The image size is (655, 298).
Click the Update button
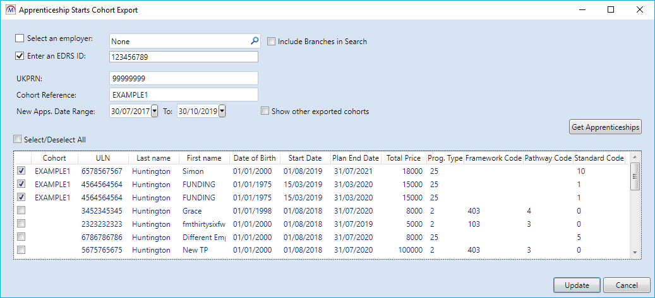pos(577,285)
